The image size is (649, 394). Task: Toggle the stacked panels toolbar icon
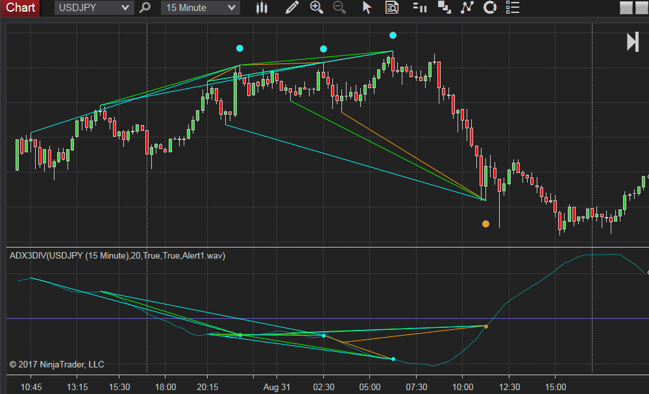tap(444, 8)
